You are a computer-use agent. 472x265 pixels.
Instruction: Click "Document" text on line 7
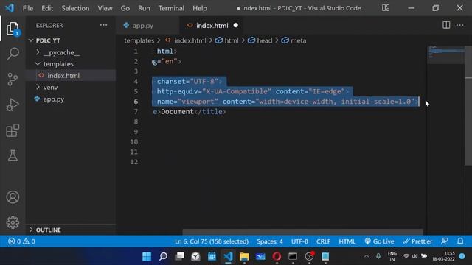coord(177,111)
